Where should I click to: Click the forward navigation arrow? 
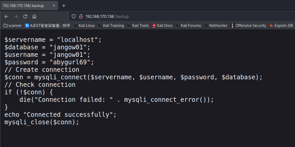click(16, 16)
